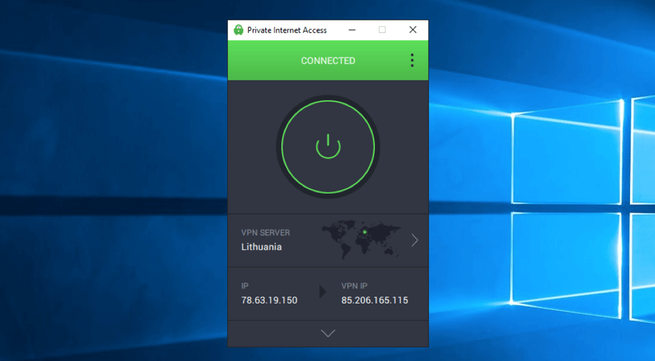Click the world map thumbnail
The image size is (655, 361).
pyautogui.click(x=361, y=239)
